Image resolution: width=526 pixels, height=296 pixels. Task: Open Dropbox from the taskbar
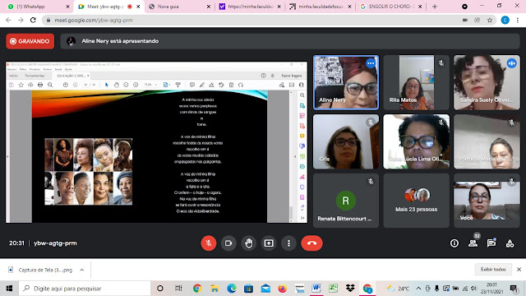pyautogui.click(x=350, y=289)
